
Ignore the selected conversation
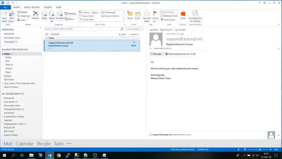(22, 12)
